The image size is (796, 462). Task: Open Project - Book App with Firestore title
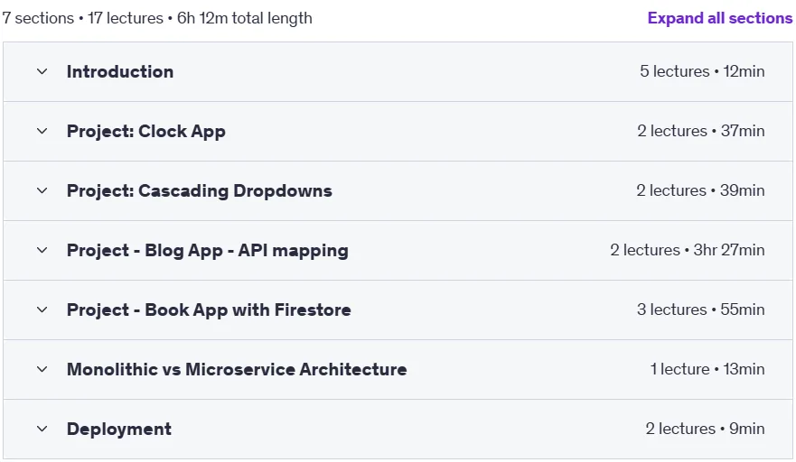pyautogui.click(x=209, y=310)
